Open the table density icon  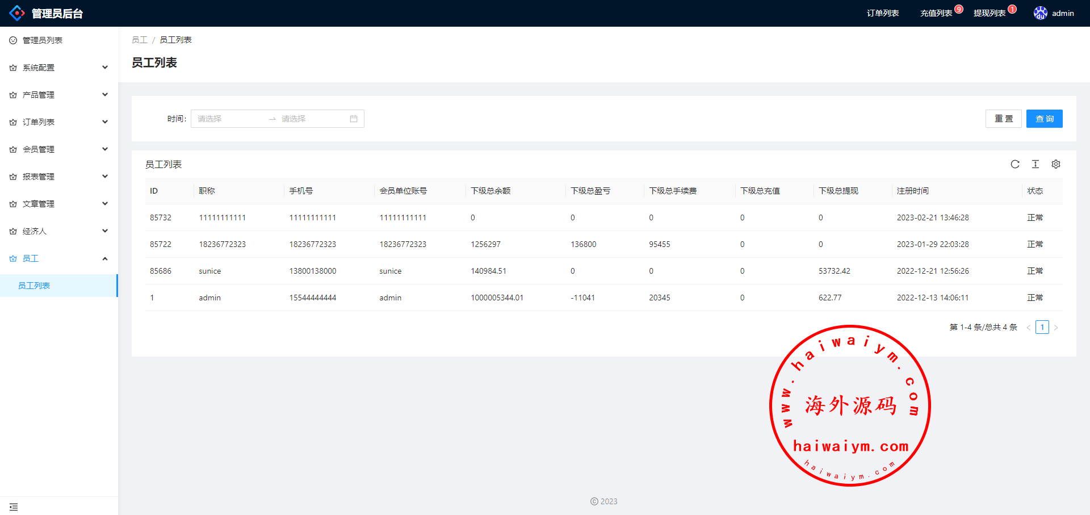pos(1035,164)
